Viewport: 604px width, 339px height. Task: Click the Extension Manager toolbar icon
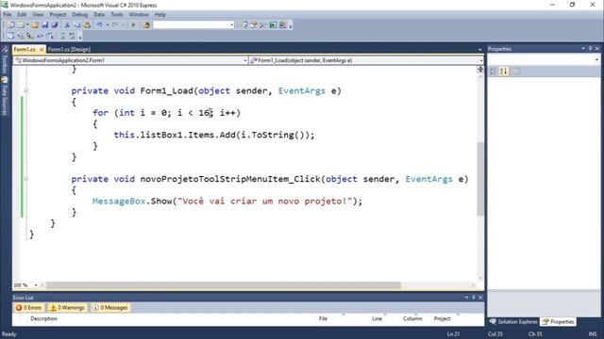click(x=282, y=25)
